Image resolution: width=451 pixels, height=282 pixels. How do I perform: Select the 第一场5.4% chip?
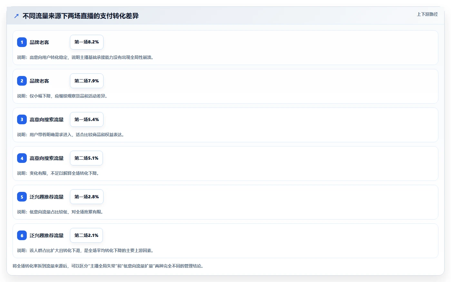87,119
